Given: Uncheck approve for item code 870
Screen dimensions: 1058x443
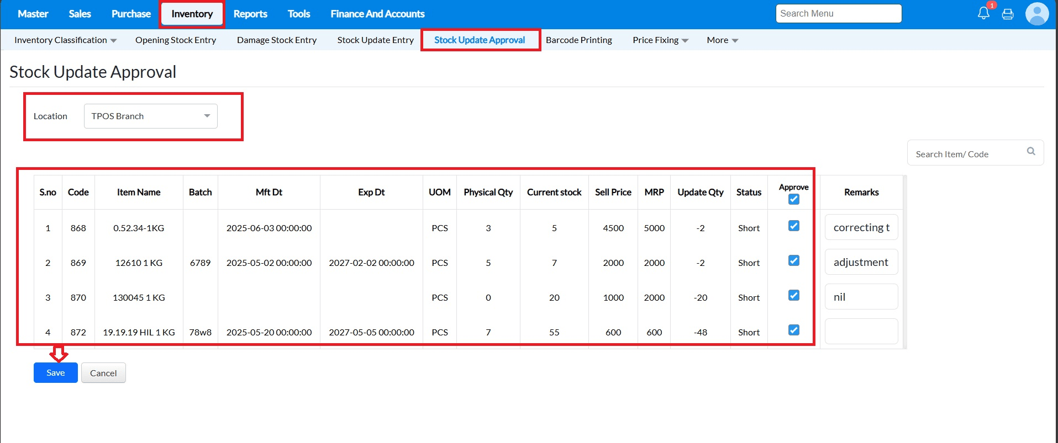Looking at the screenshot, I should 793,295.
